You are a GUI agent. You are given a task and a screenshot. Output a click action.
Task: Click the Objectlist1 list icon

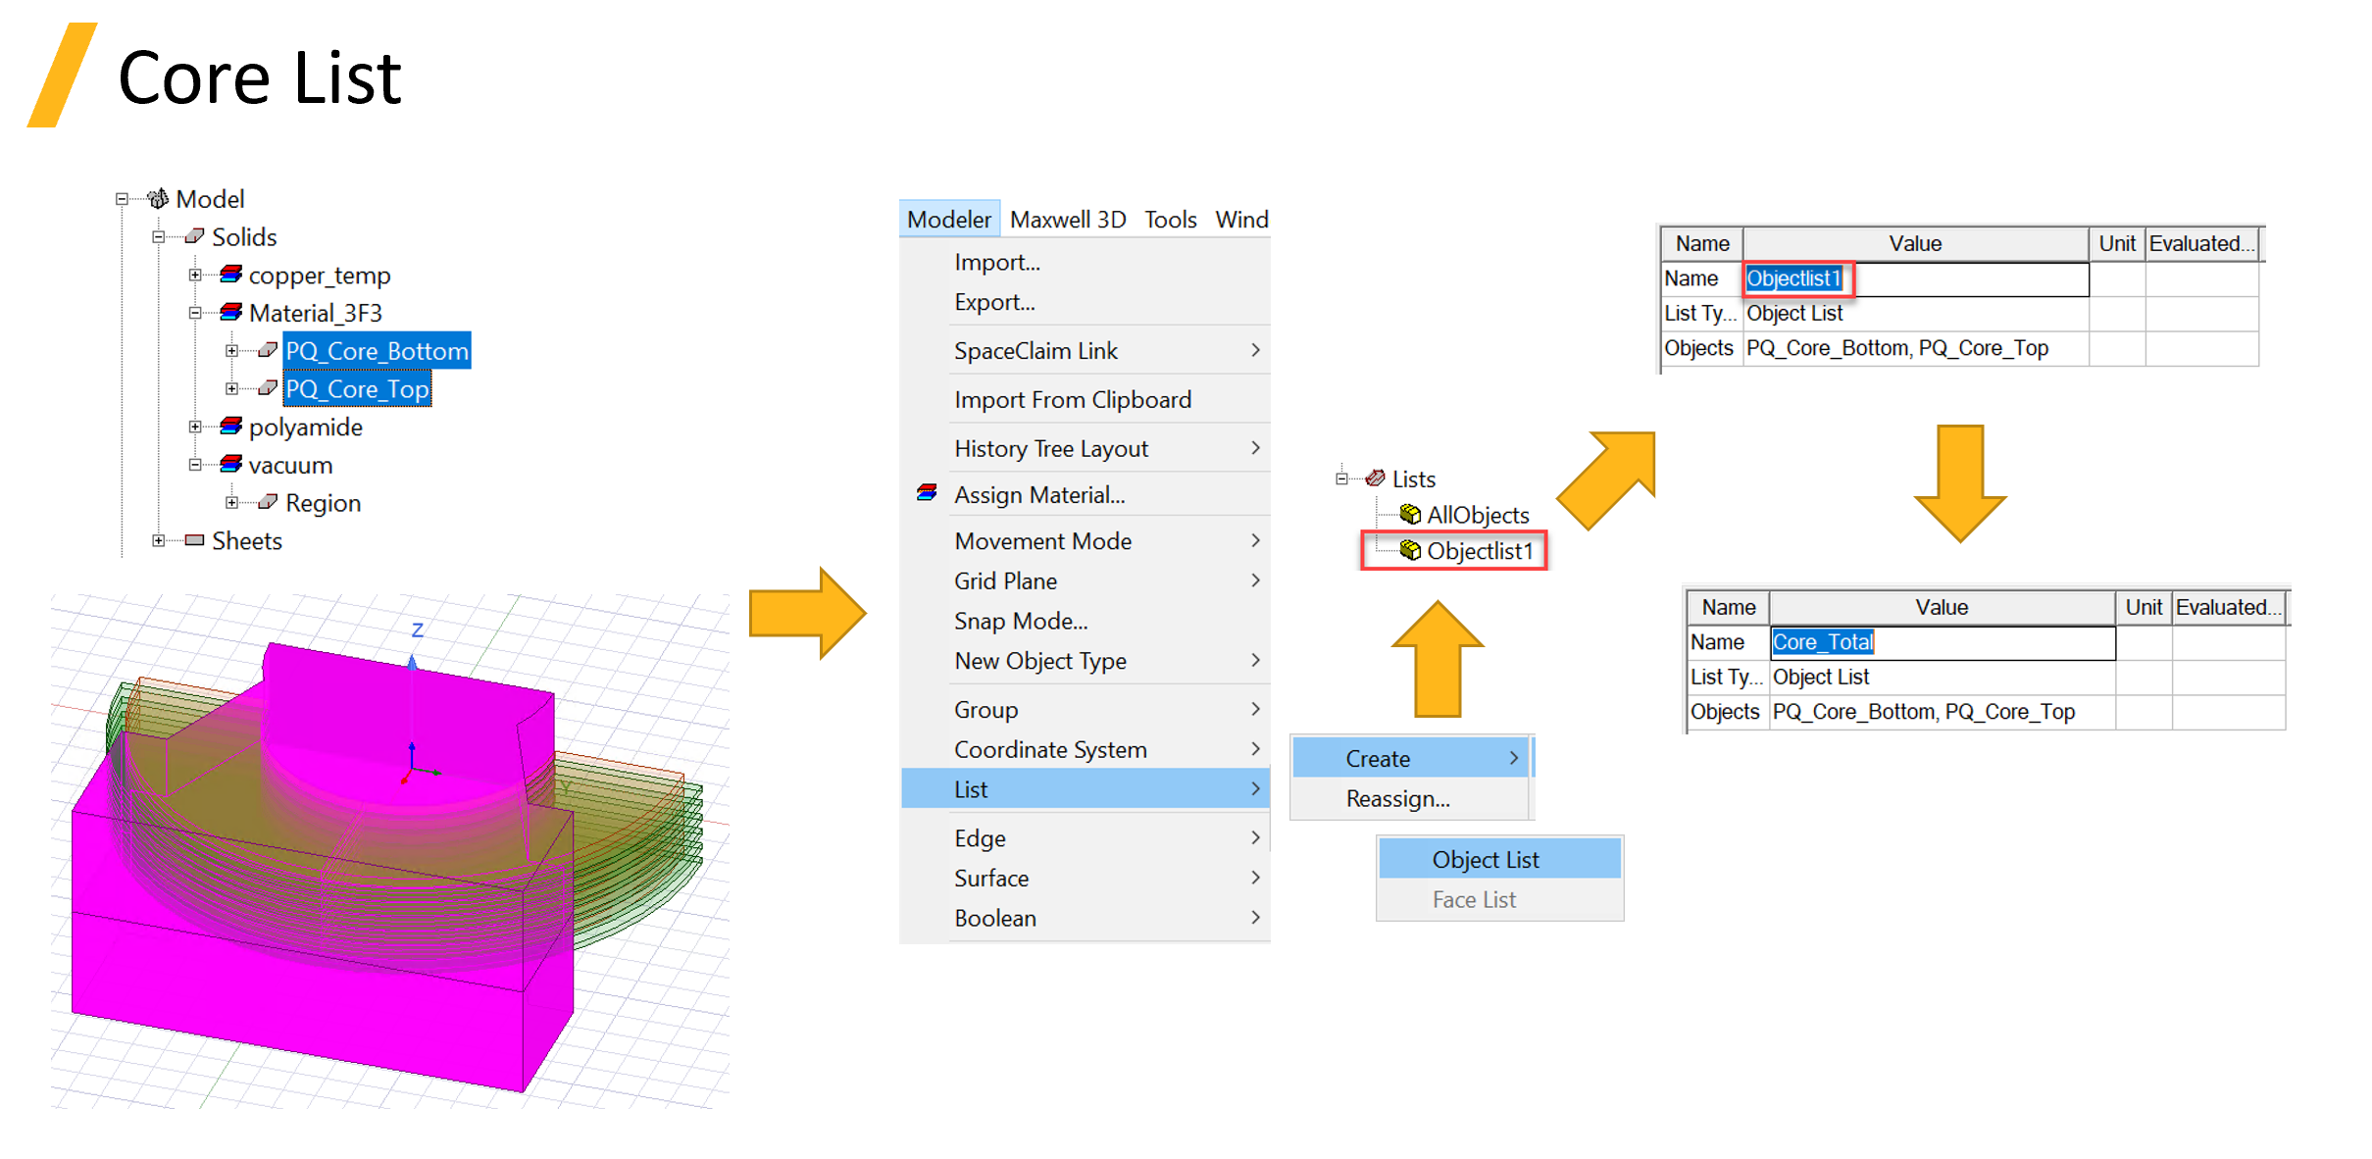point(1410,551)
